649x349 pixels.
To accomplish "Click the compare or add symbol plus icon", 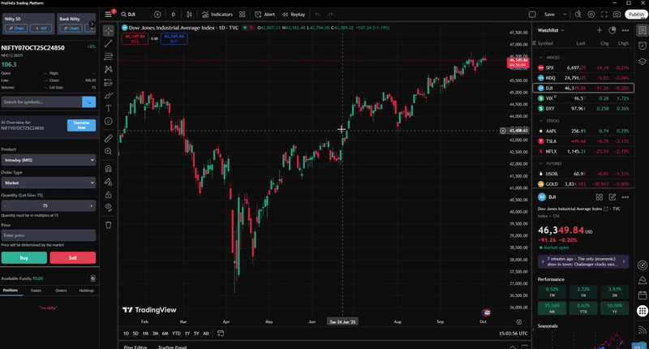I will tap(157, 14).
